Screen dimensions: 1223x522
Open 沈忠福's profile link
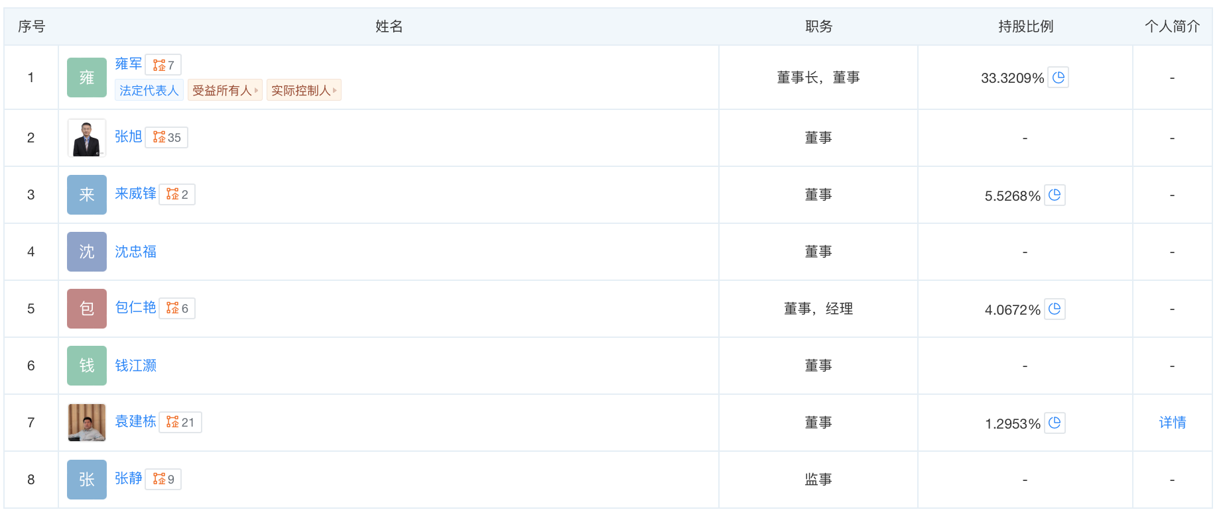136,252
